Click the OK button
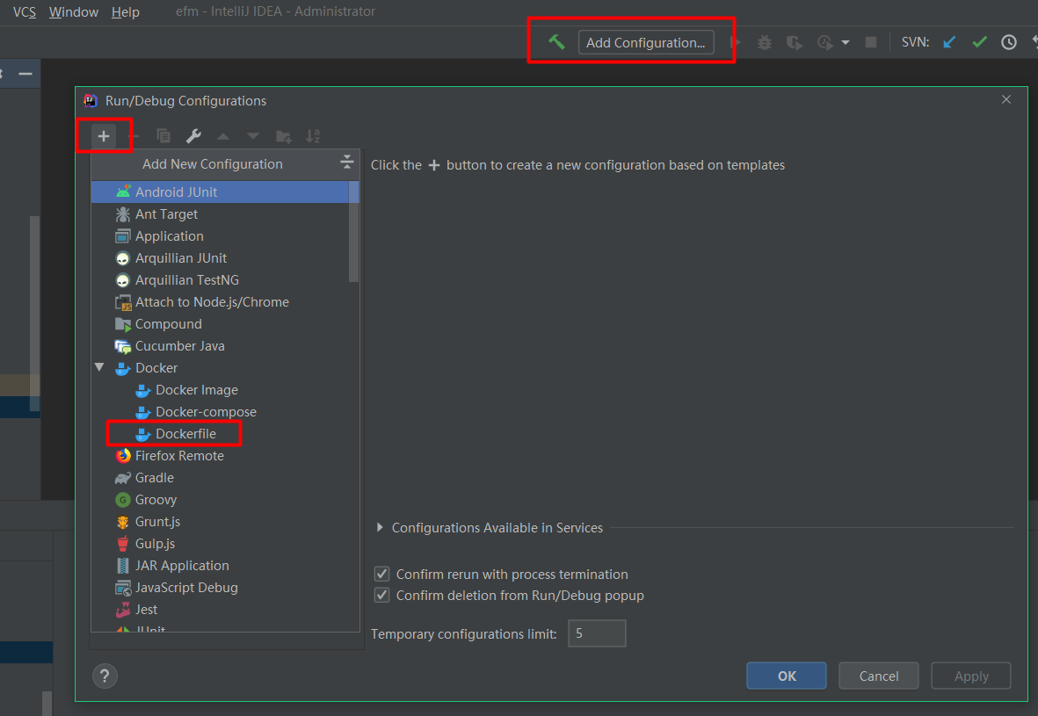1038x716 pixels. click(787, 676)
